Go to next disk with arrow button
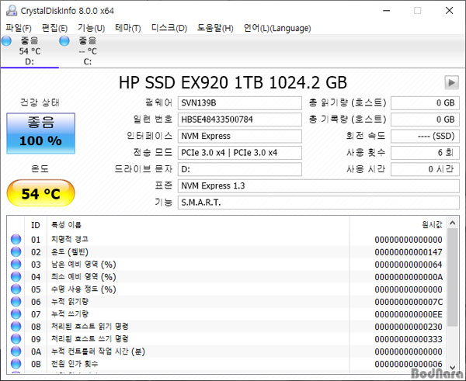This screenshot has width=466, height=381. (451, 82)
